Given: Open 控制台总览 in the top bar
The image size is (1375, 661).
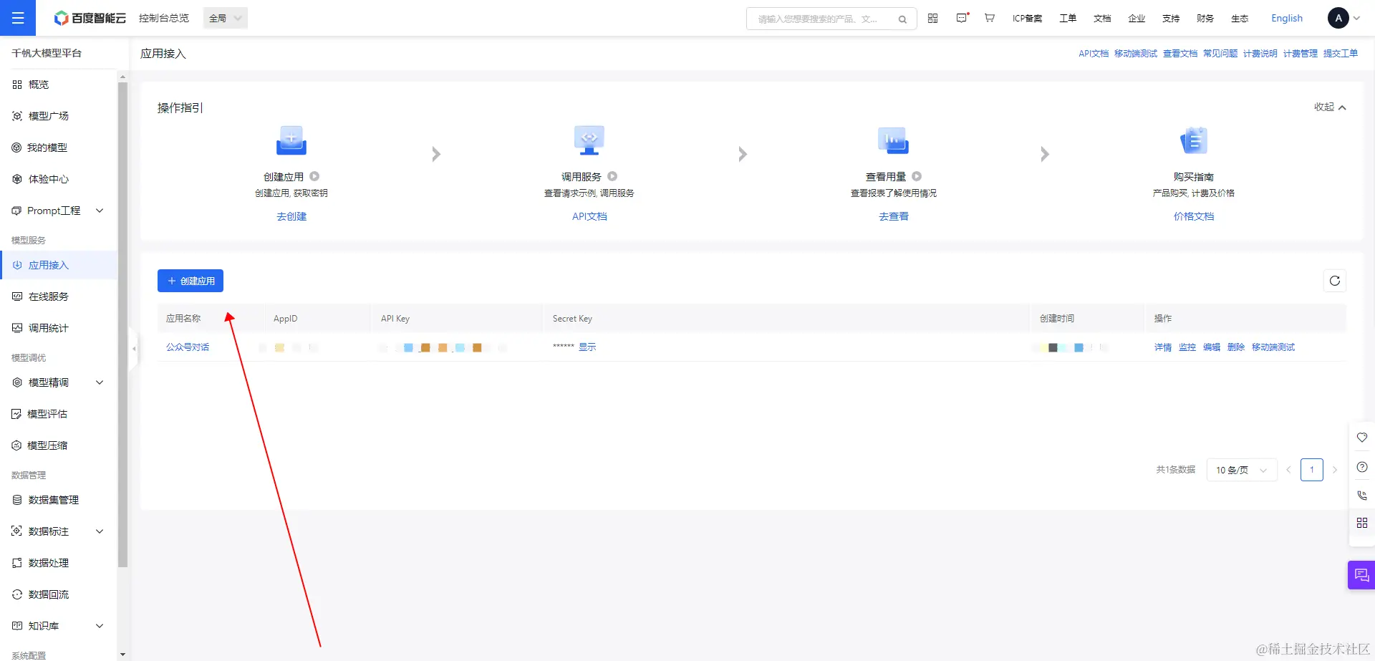Looking at the screenshot, I should (164, 18).
